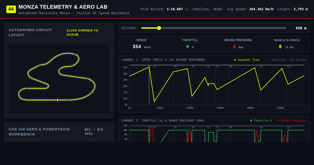
Task: Click the Monza Telemetry & Aero Lab title
Action: click(x=63, y=7)
